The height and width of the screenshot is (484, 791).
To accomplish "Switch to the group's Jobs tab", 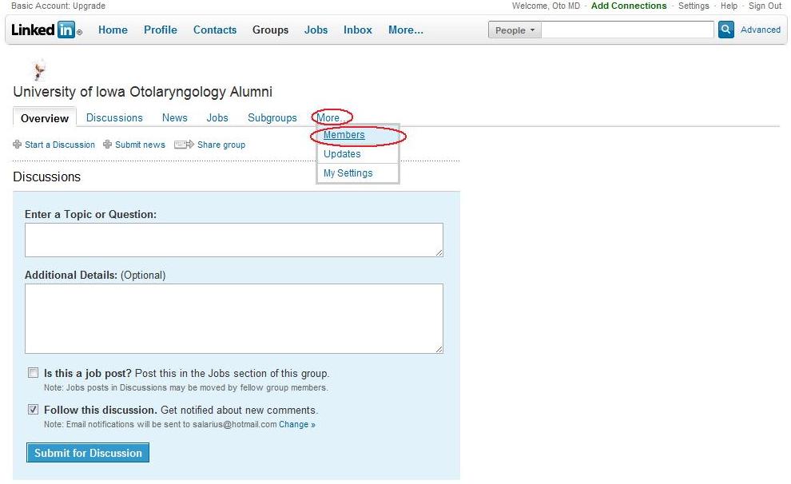I will (217, 117).
